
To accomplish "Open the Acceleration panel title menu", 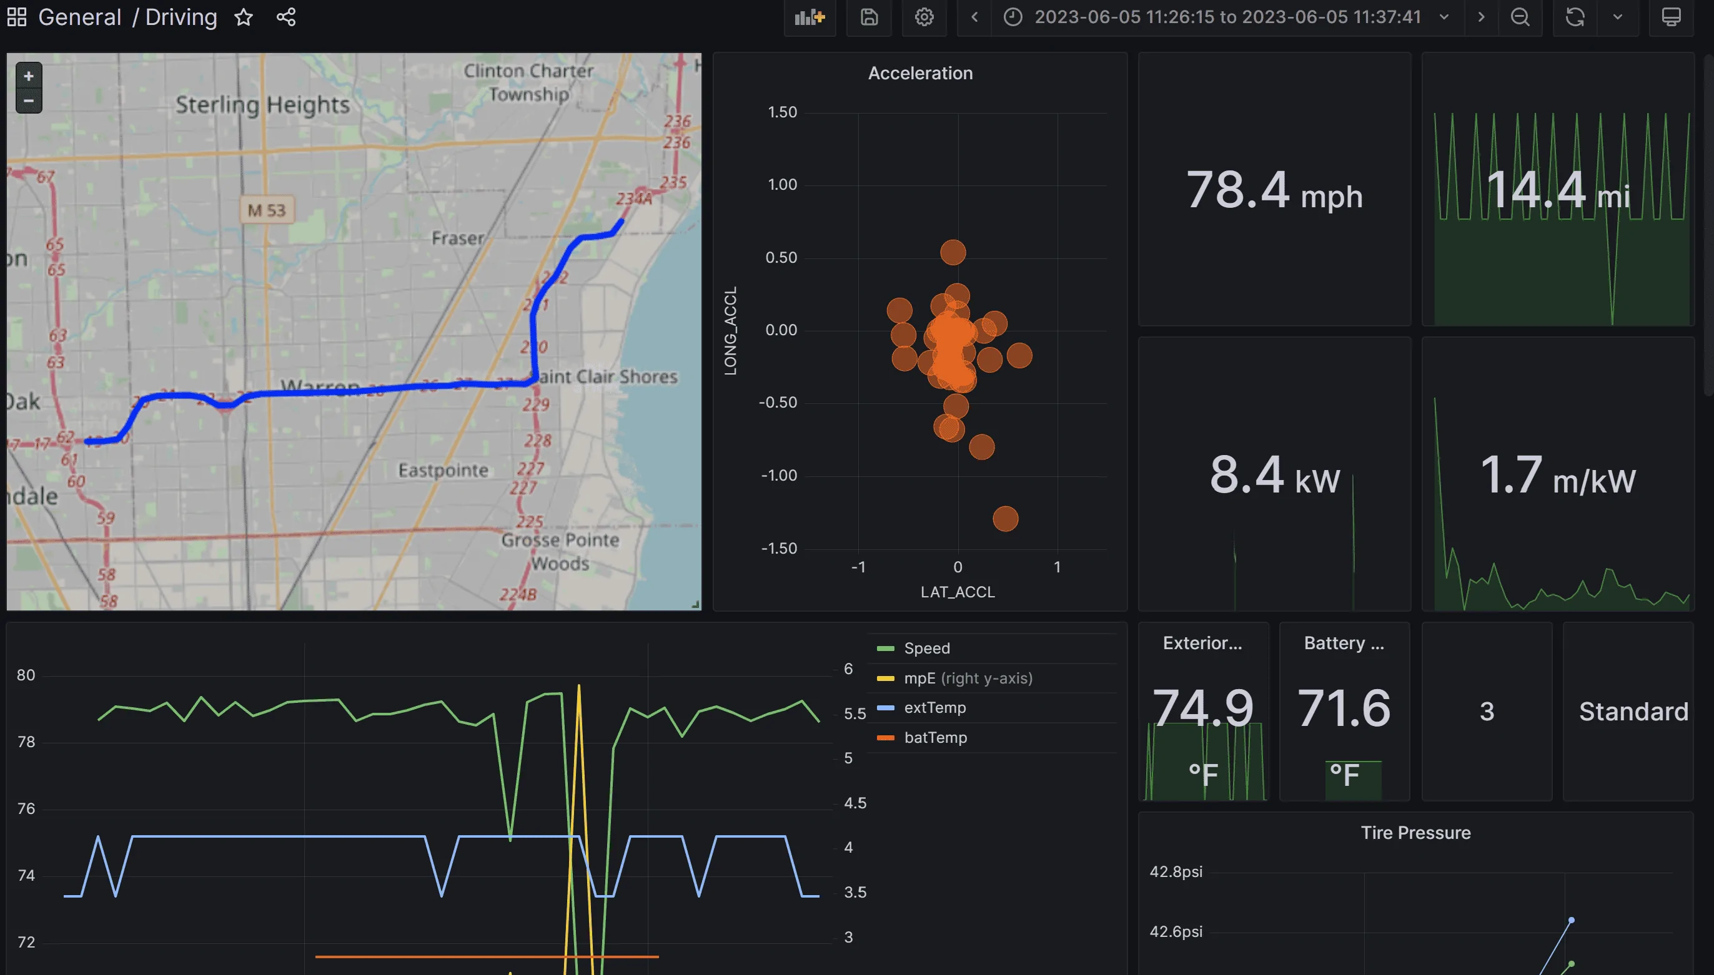I will point(920,73).
